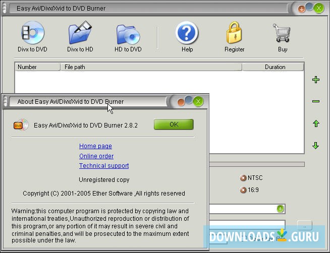Close the main window with green X
Screen dimensions: 330x253
click(318, 9)
